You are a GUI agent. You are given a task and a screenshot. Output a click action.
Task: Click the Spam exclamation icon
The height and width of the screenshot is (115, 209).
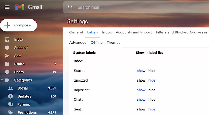point(7,72)
